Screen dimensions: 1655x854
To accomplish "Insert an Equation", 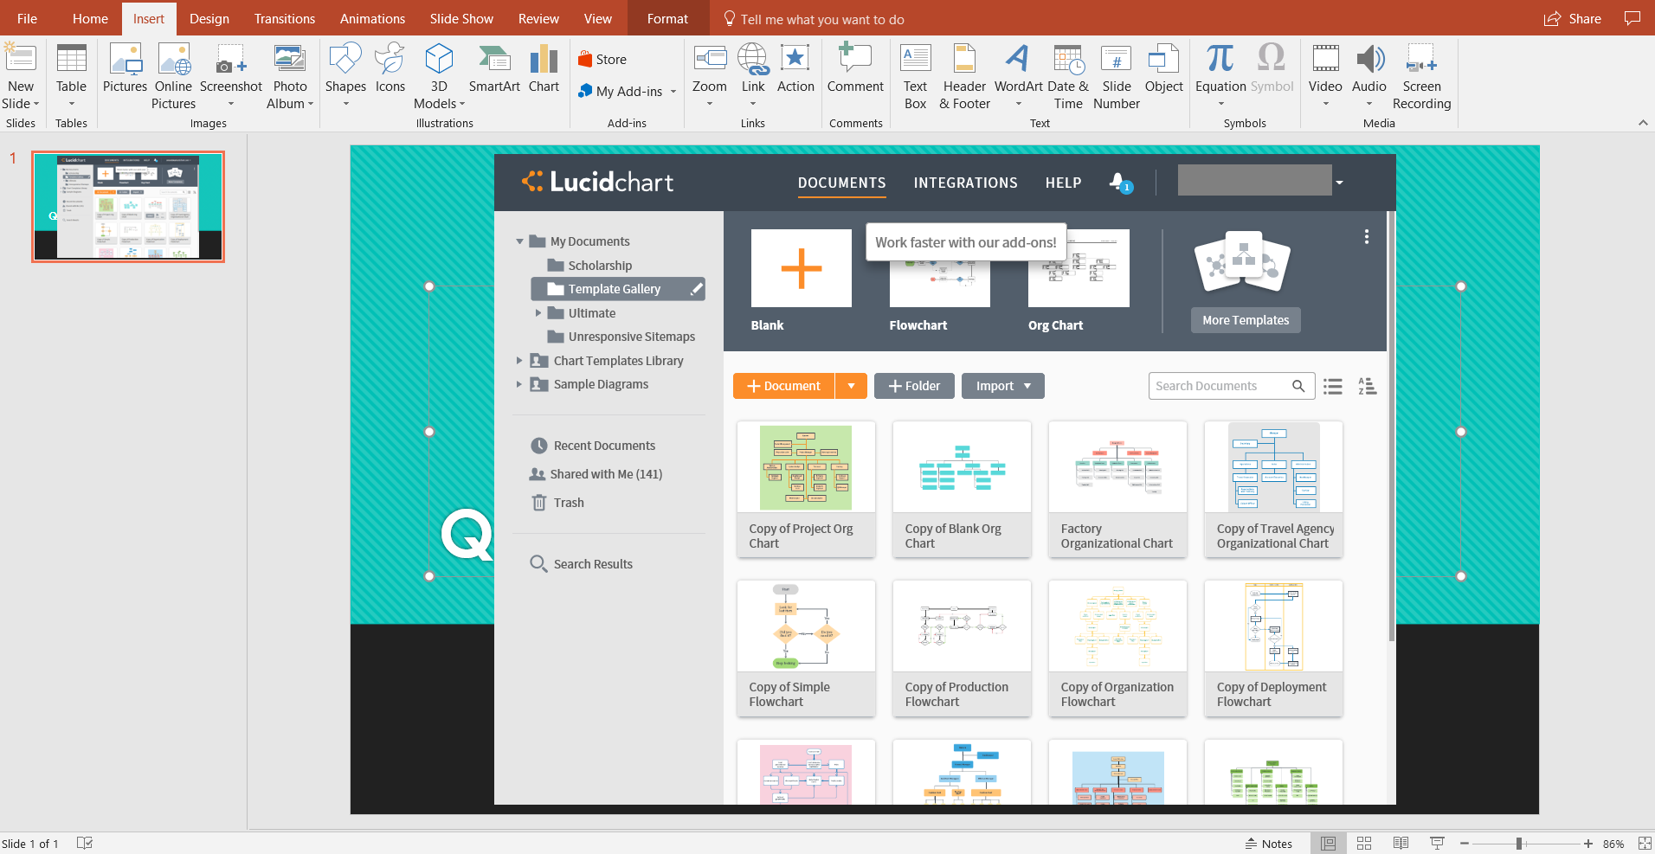I will point(1220,76).
